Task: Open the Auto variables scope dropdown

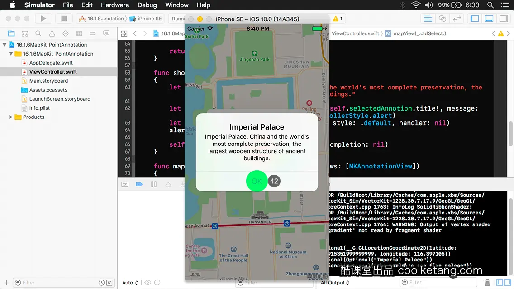Action: pos(130,283)
